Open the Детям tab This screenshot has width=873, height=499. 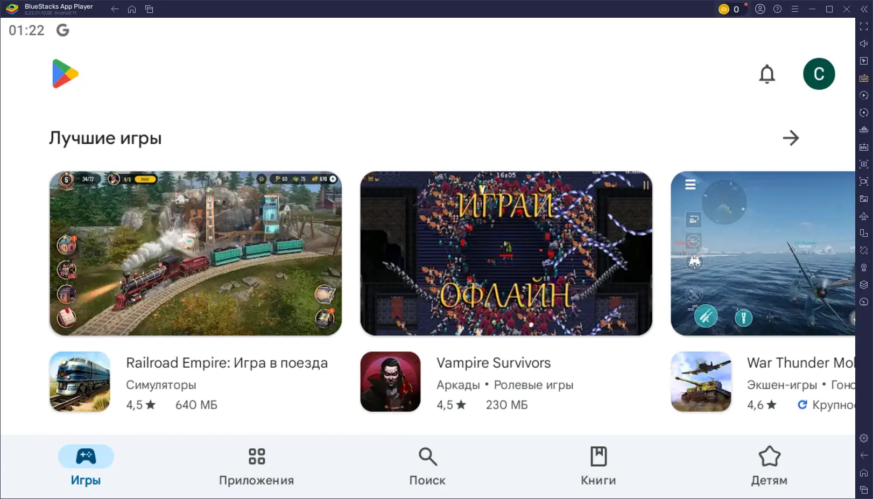coord(769,466)
